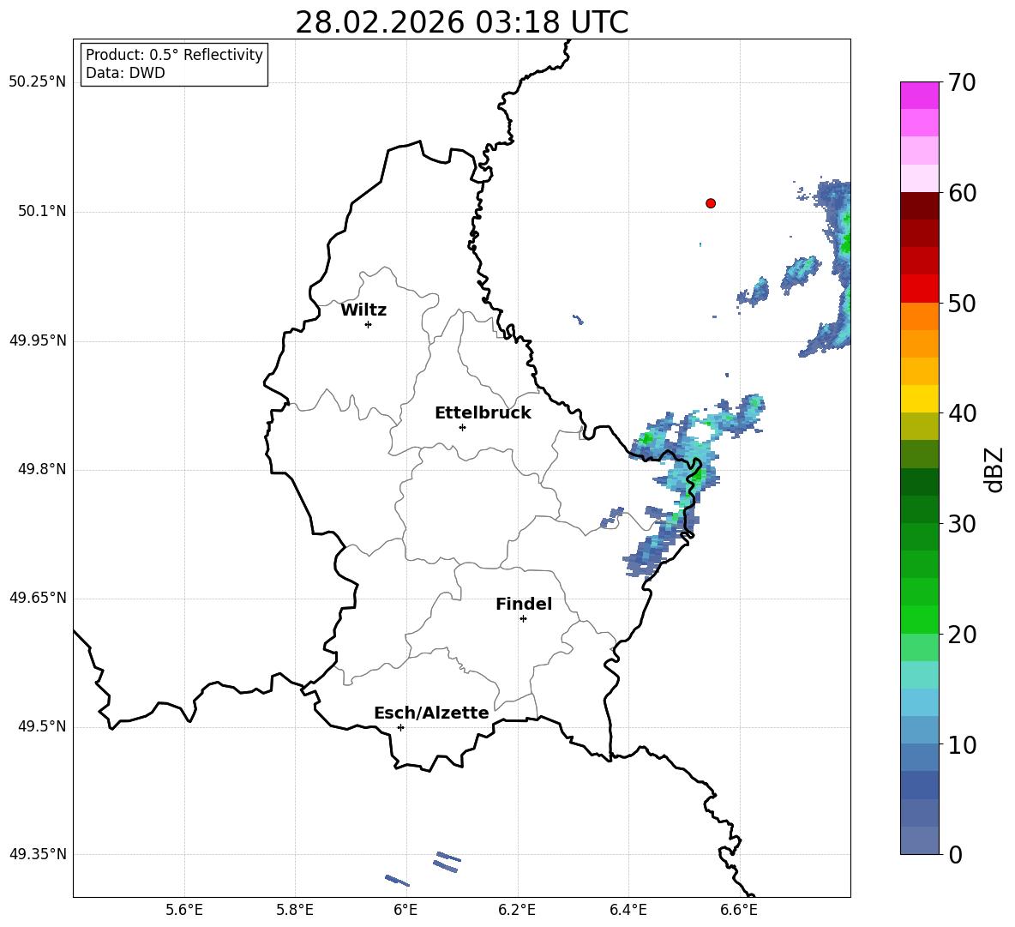Click the 49.35°N latitude label
1015x927 pixels.
coord(38,854)
